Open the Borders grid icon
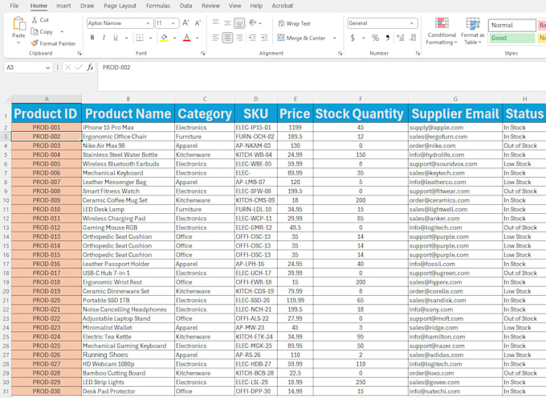Viewport: 546px width, 398px height. pos(140,38)
